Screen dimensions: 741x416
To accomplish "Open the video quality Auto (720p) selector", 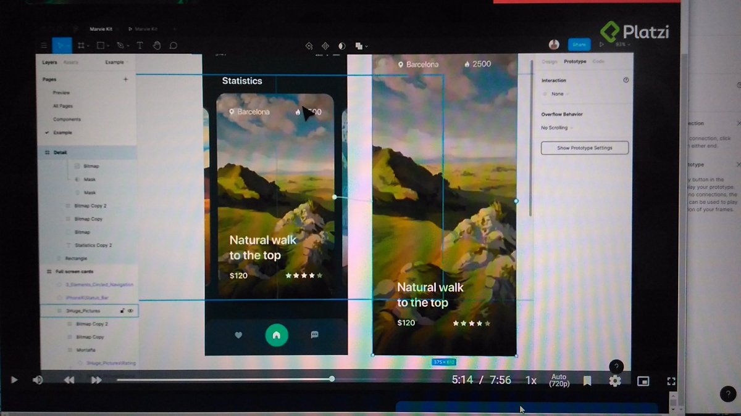I will (x=559, y=380).
